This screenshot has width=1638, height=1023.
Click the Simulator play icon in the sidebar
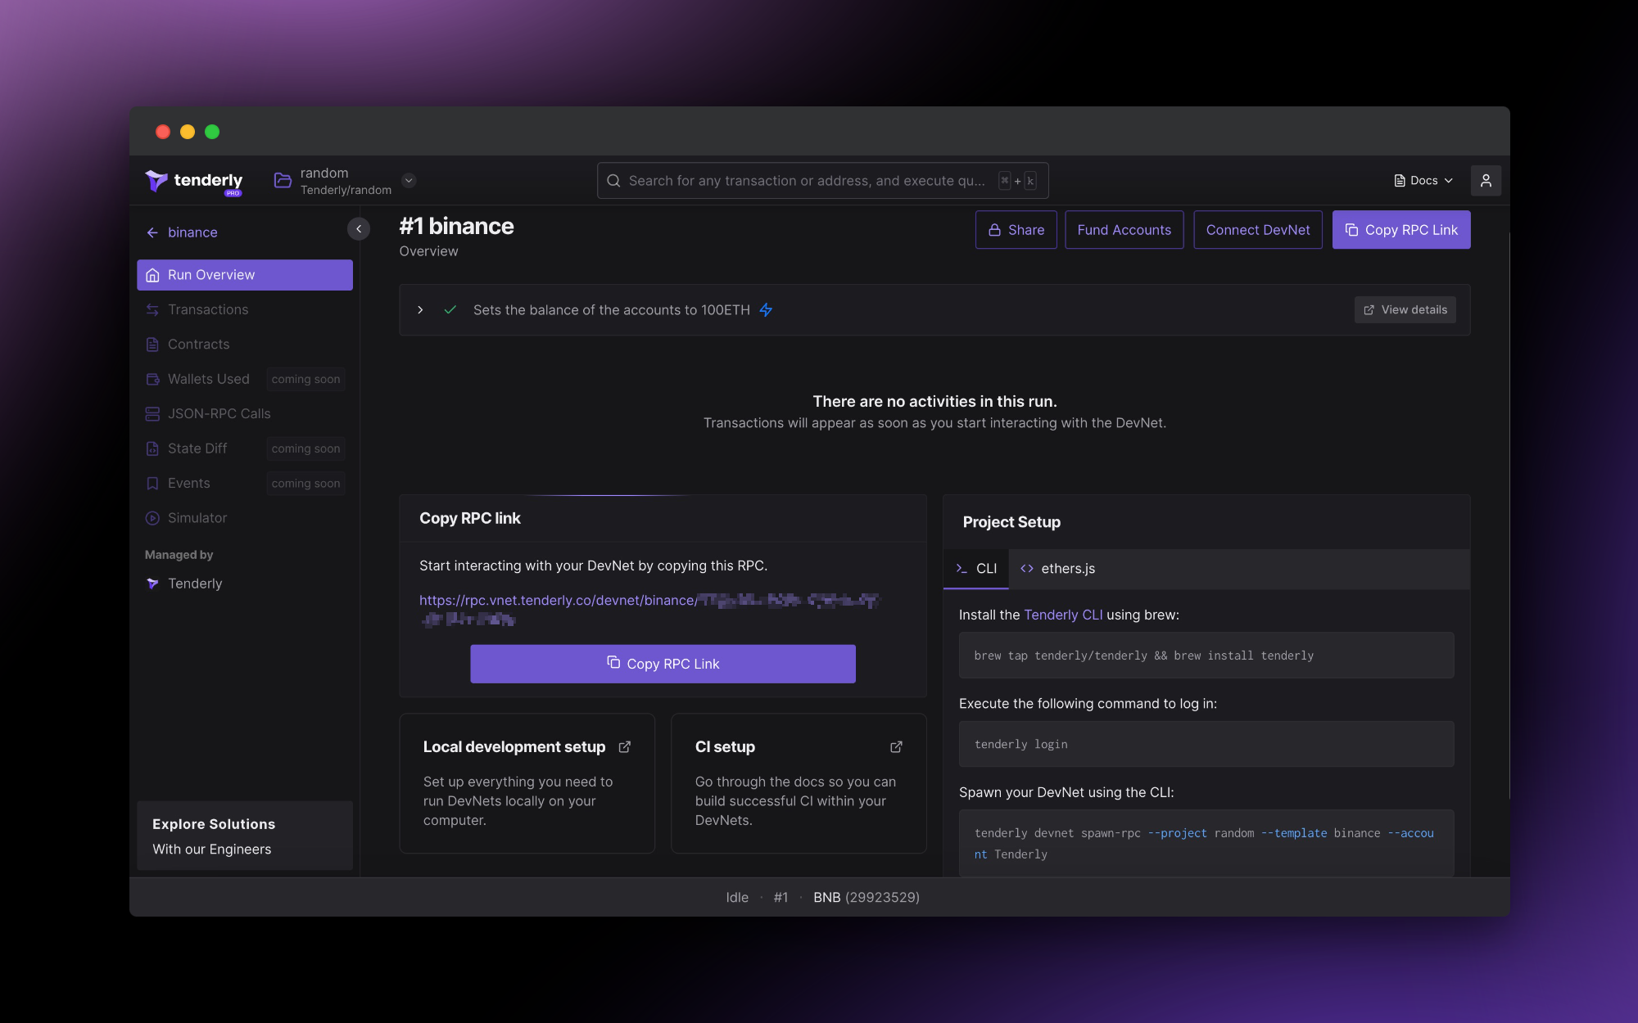pos(152,517)
